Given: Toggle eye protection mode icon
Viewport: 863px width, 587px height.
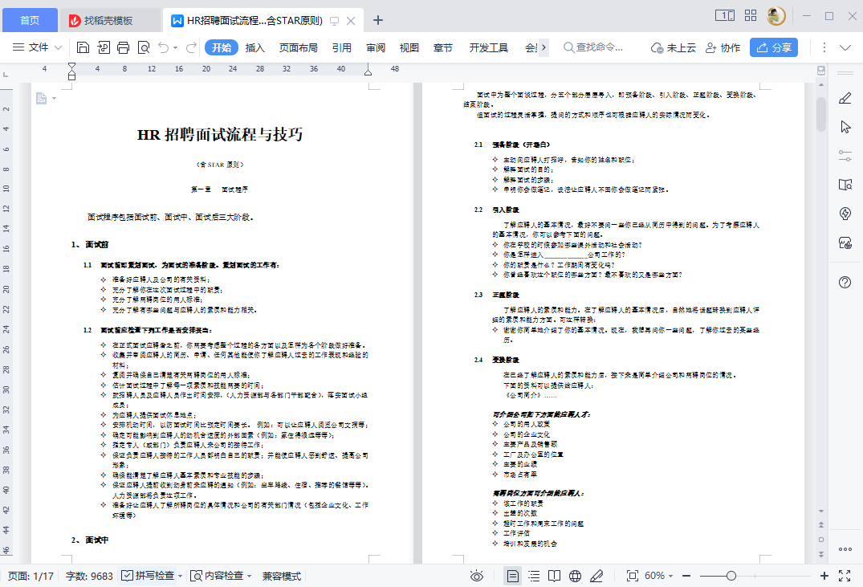Looking at the screenshot, I should point(477,576).
